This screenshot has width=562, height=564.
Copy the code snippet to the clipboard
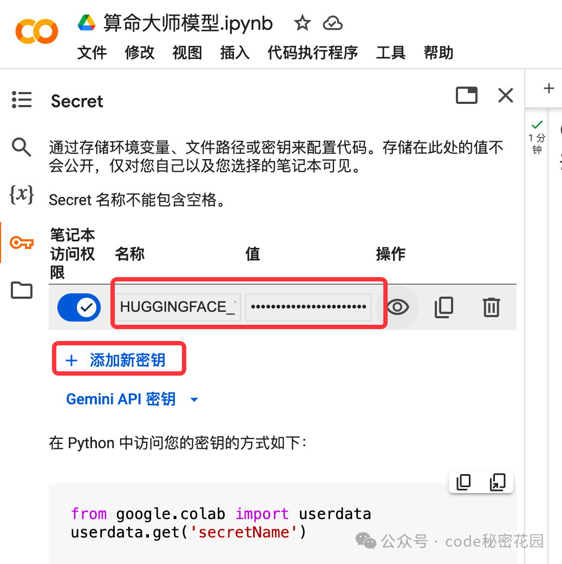463,482
